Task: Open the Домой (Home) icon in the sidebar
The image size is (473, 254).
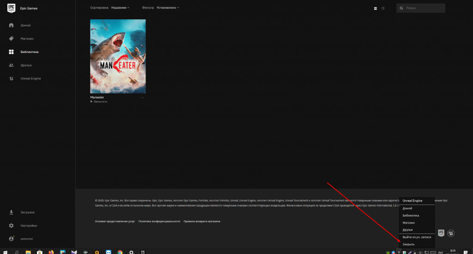Action: (x=11, y=25)
